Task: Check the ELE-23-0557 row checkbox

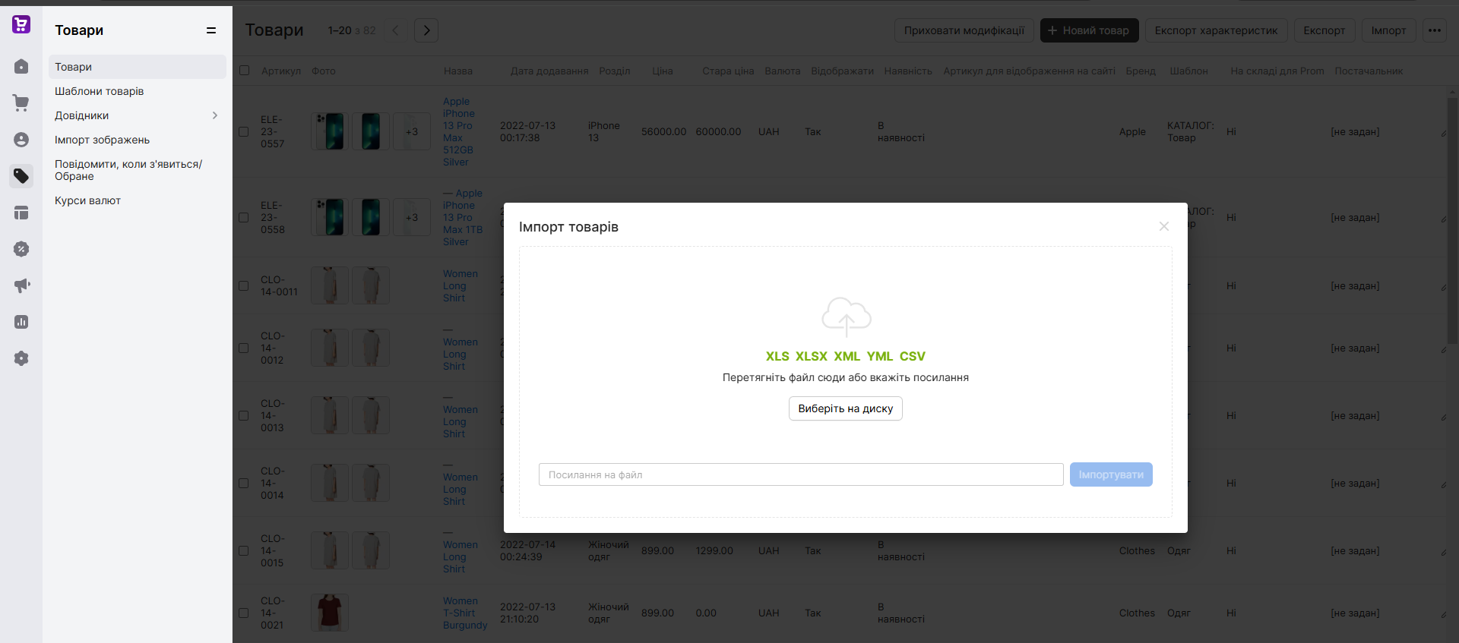Action: click(x=244, y=131)
